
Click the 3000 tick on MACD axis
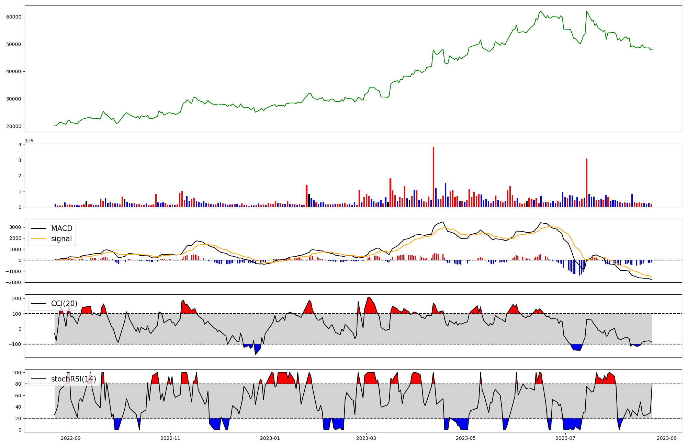pos(16,227)
